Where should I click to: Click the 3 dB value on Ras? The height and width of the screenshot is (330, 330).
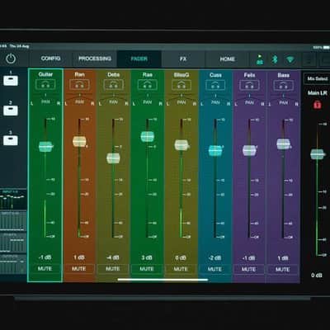(147, 257)
